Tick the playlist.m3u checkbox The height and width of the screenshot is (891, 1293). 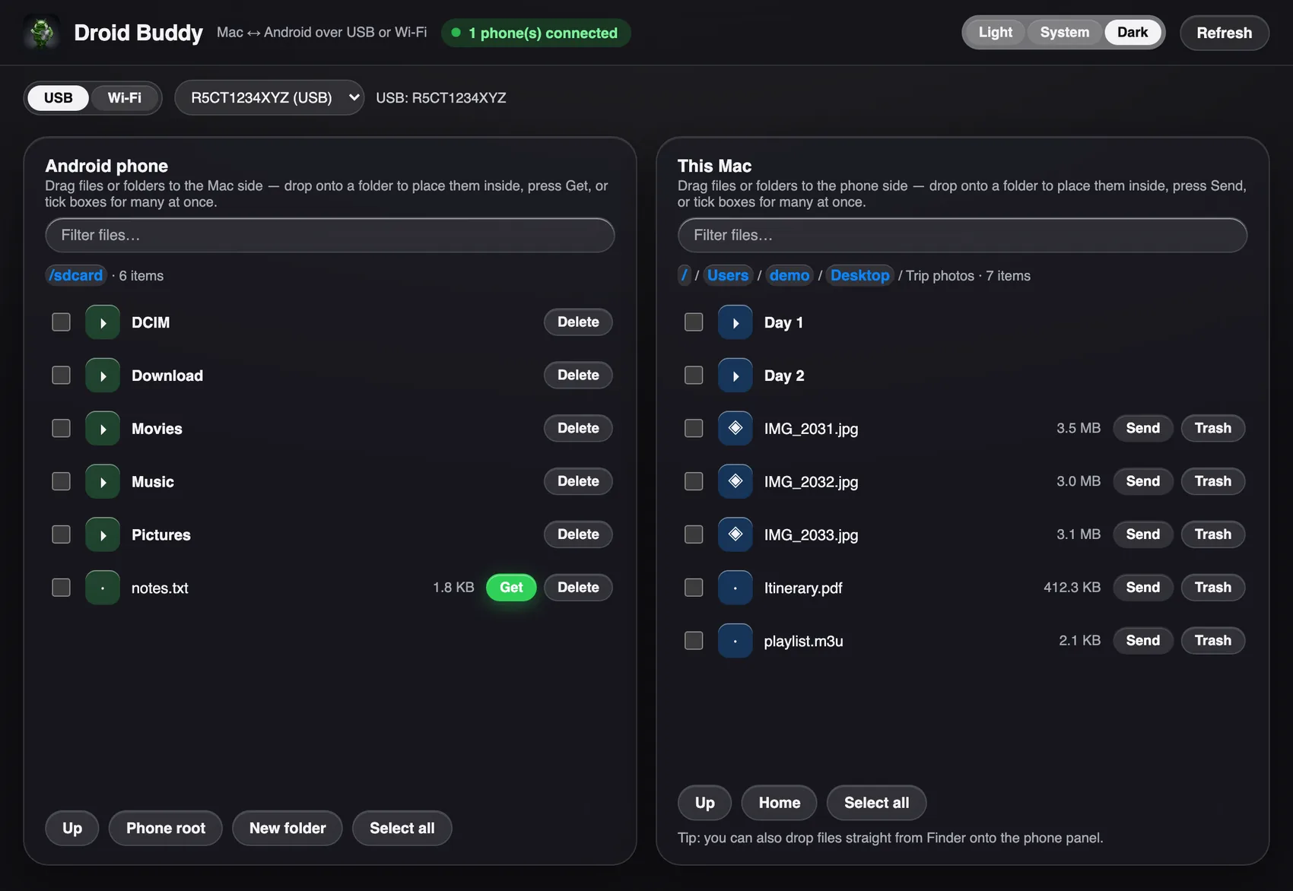pyautogui.click(x=694, y=641)
